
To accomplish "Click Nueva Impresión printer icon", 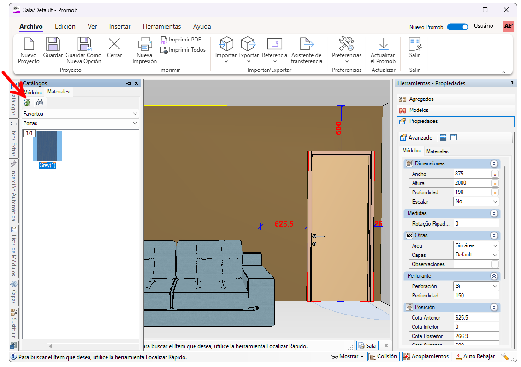I will tap(145, 45).
